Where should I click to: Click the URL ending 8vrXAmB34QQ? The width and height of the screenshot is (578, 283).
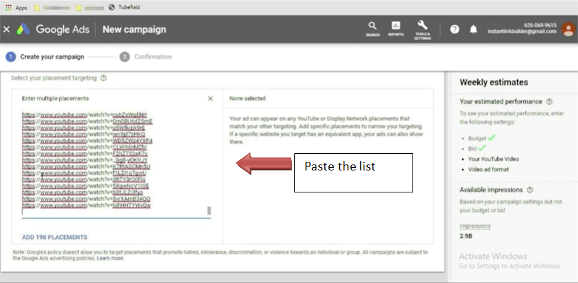(x=86, y=199)
